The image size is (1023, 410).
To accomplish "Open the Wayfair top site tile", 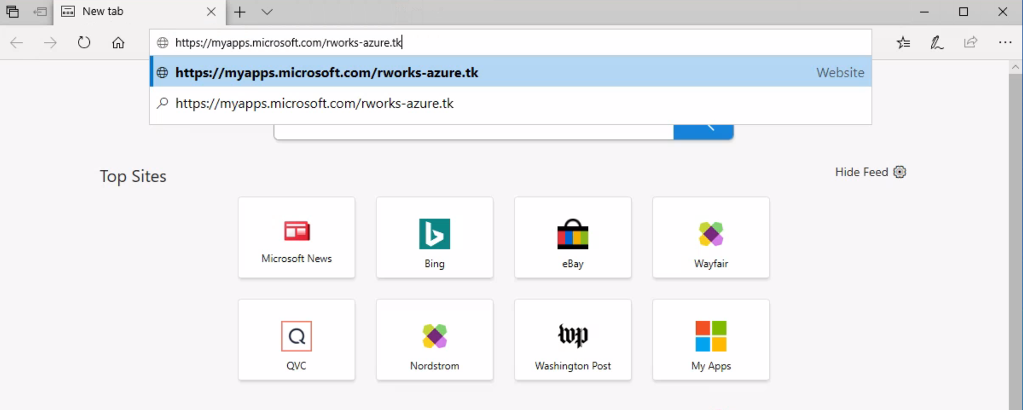I will 711,237.
